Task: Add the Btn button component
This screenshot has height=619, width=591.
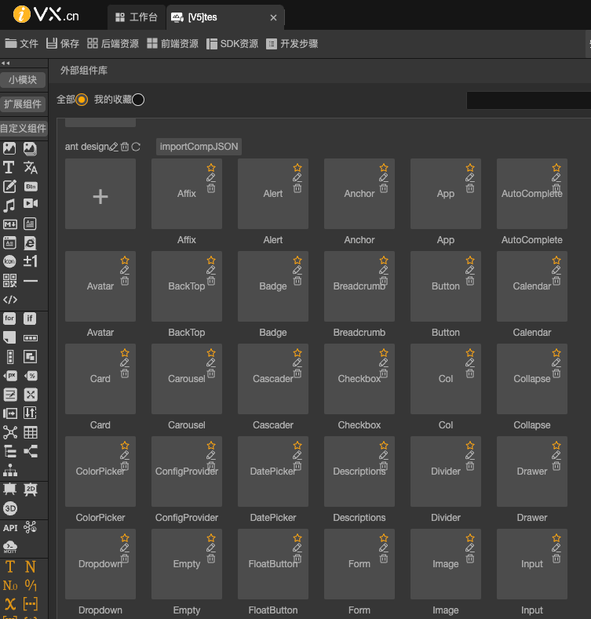Action: click(31, 186)
